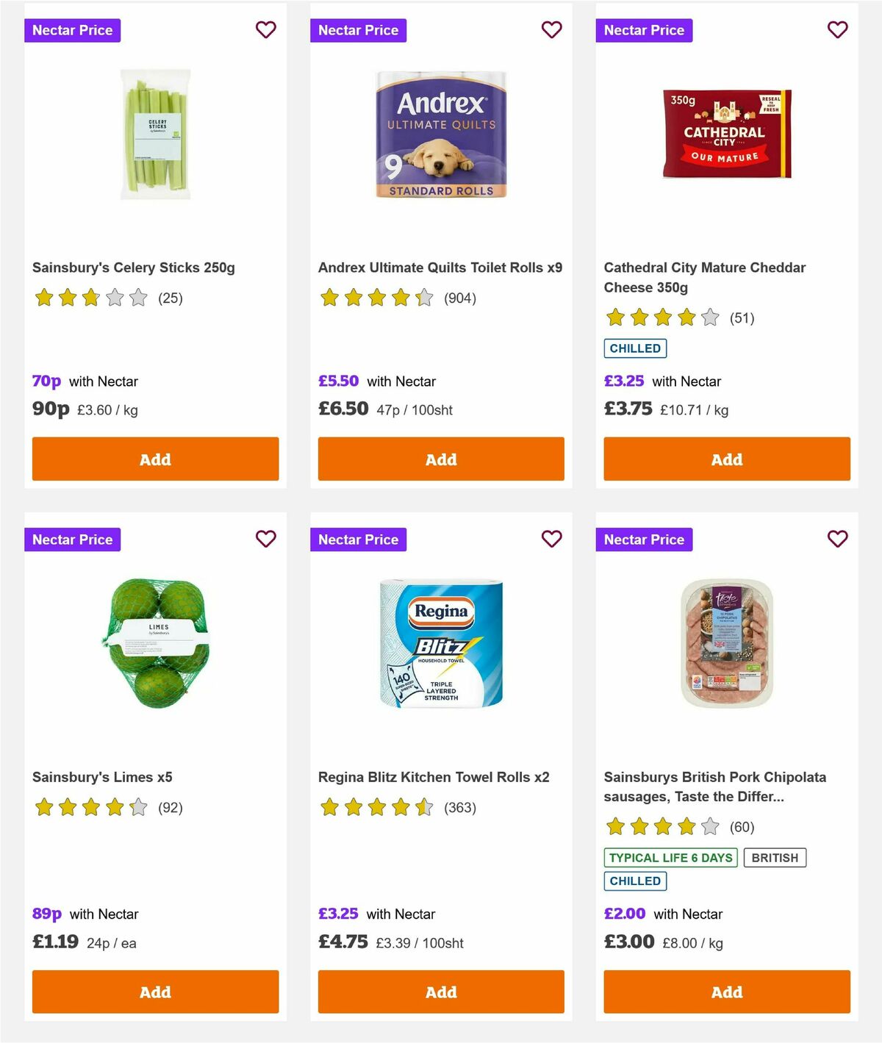Click the CHILLED label under the sausages
Screen dimensions: 882x1043
tap(635, 881)
